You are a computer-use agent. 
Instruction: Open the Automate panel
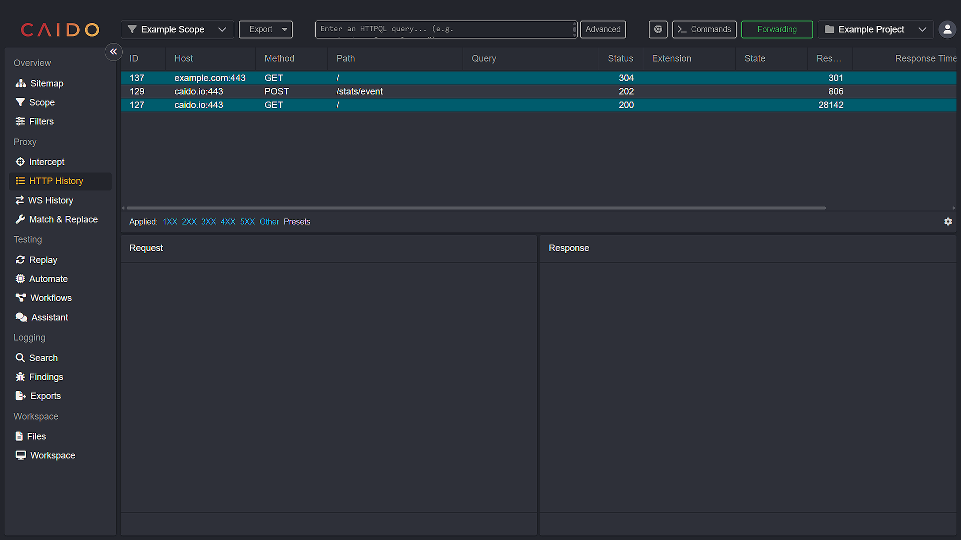pos(49,278)
